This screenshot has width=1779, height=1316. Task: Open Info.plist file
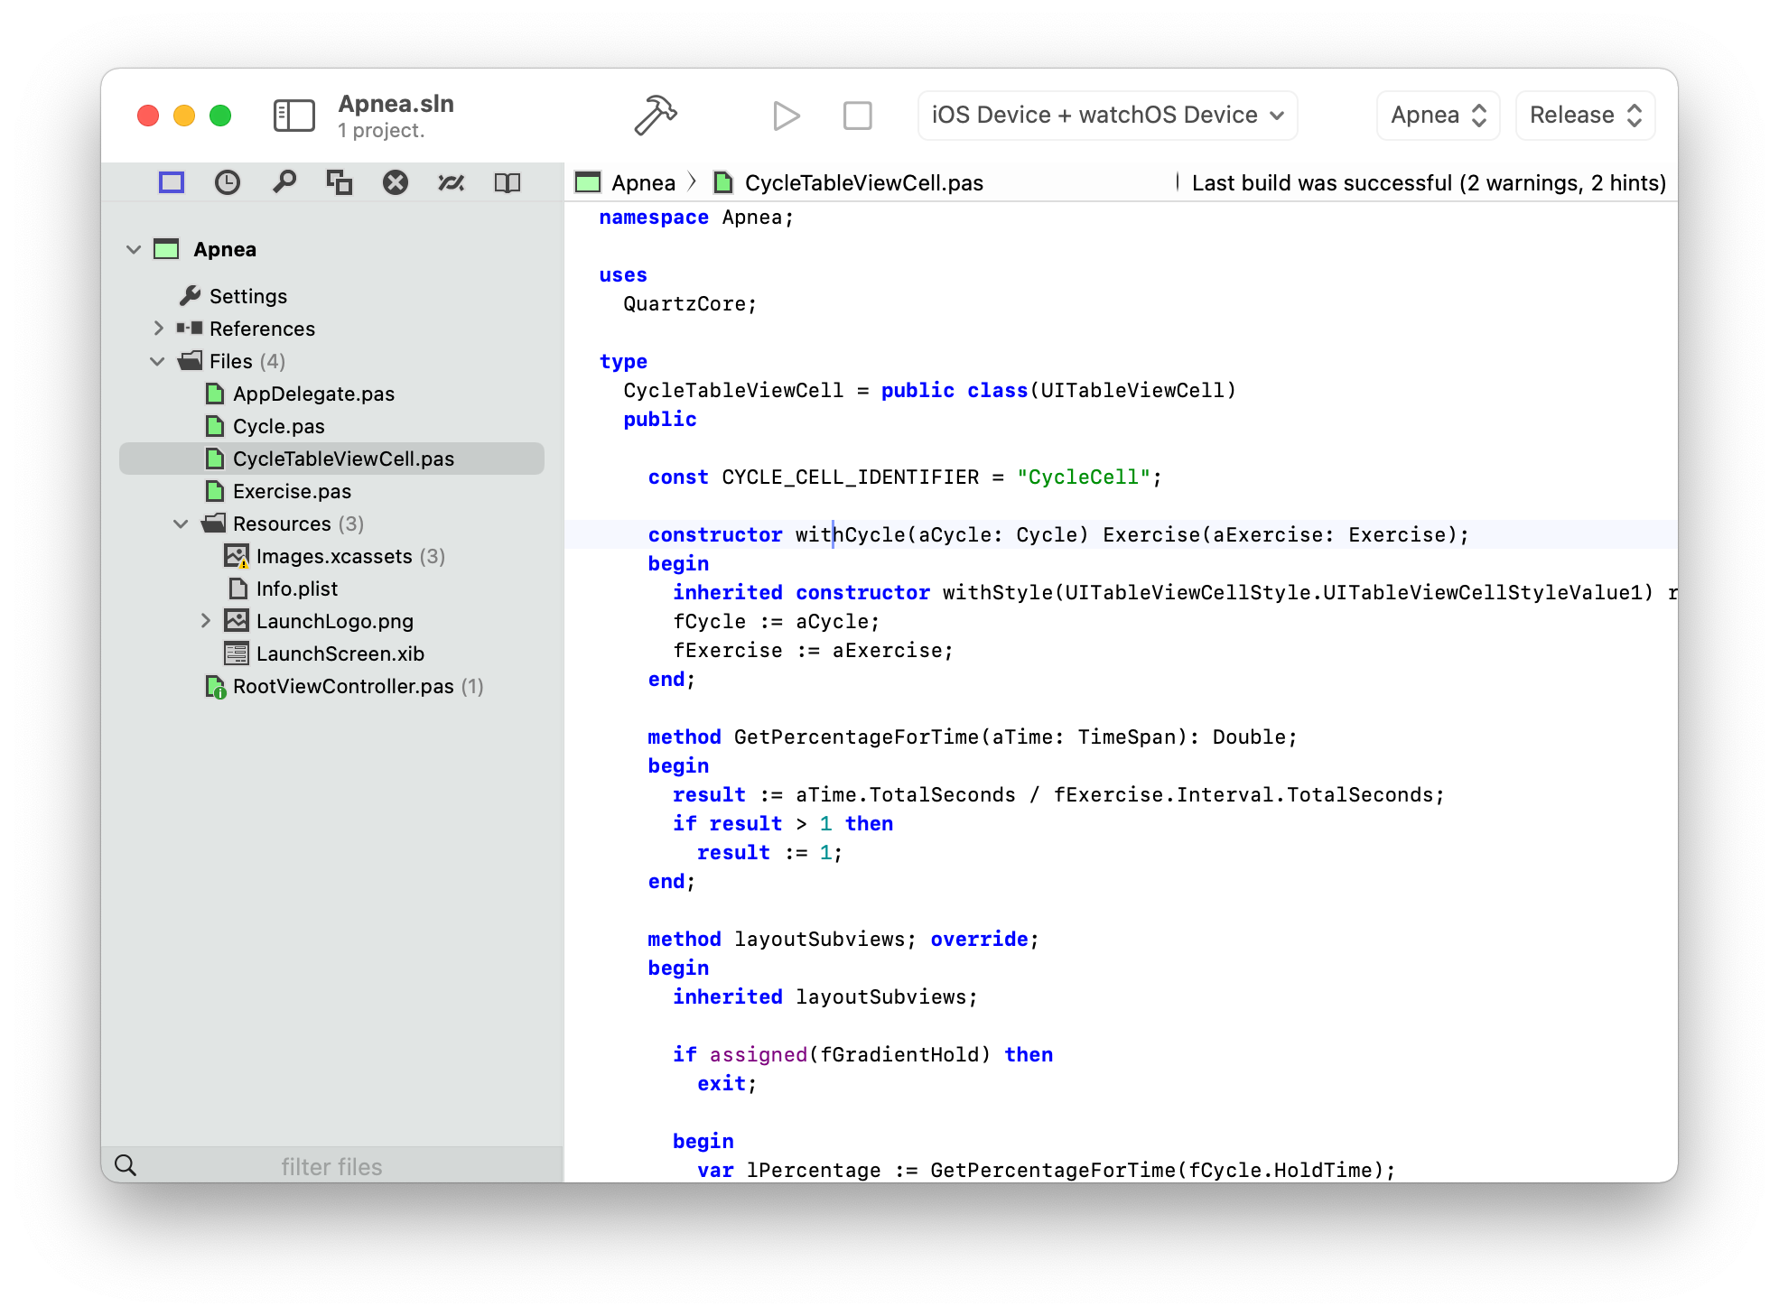[x=297, y=588]
